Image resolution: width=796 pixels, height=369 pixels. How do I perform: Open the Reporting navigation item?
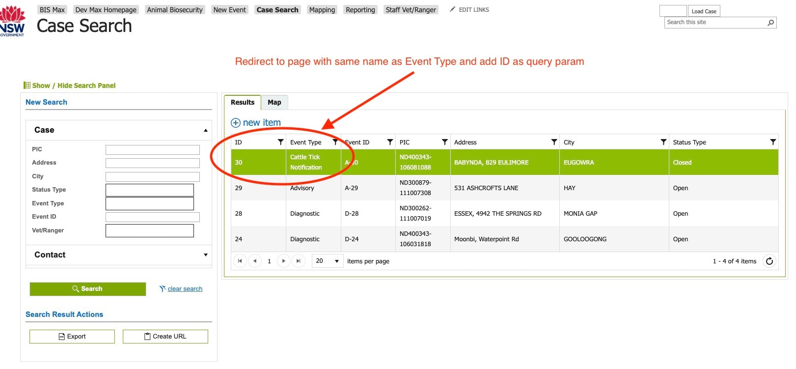click(x=360, y=10)
